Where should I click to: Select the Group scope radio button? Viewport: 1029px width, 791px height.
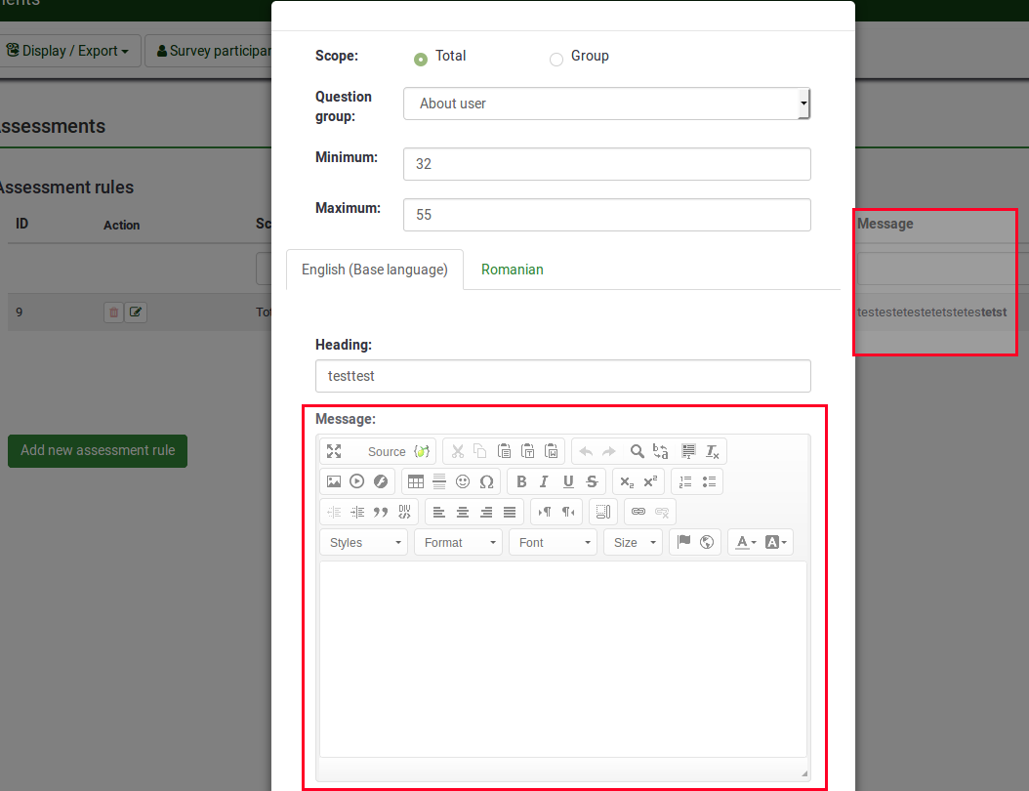click(556, 59)
